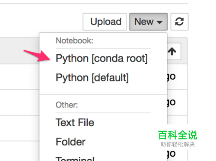Screen dimensions: 216x161
Task: Click the Notebook: section header
Action: pos(74,40)
